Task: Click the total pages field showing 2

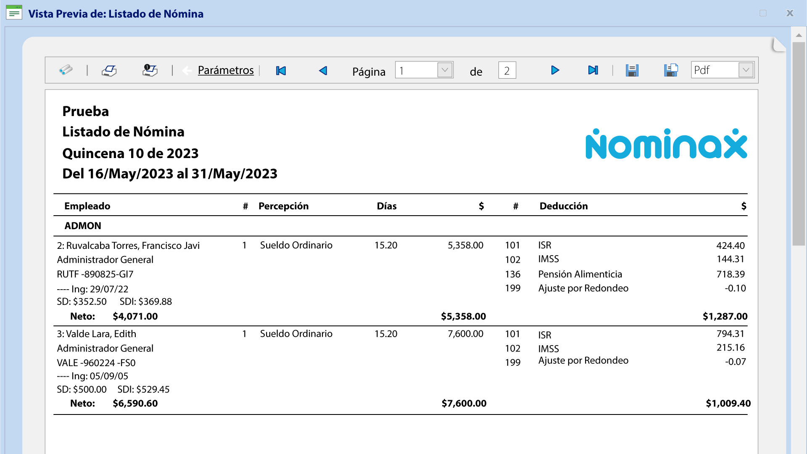Action: tap(507, 70)
